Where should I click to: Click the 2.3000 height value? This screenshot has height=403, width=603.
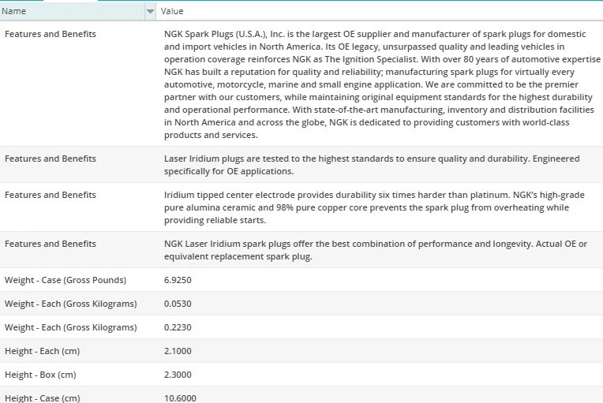(x=178, y=375)
